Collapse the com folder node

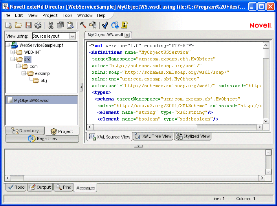click(x=18, y=66)
